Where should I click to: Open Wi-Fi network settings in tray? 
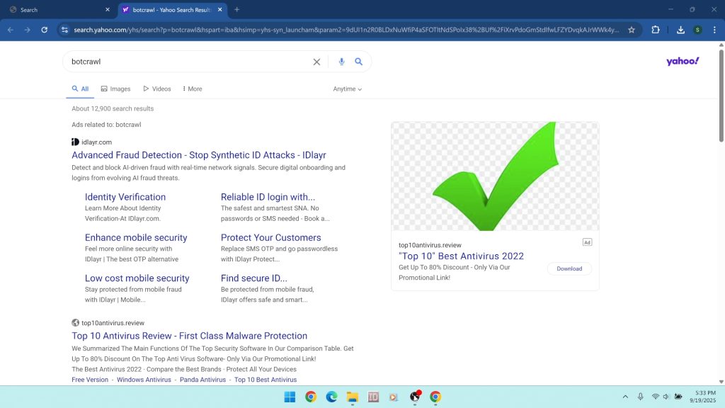(x=655, y=397)
